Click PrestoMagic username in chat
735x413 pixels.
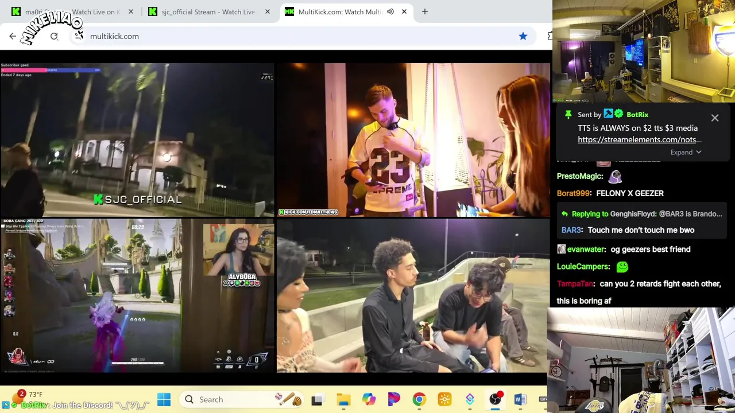(x=580, y=176)
